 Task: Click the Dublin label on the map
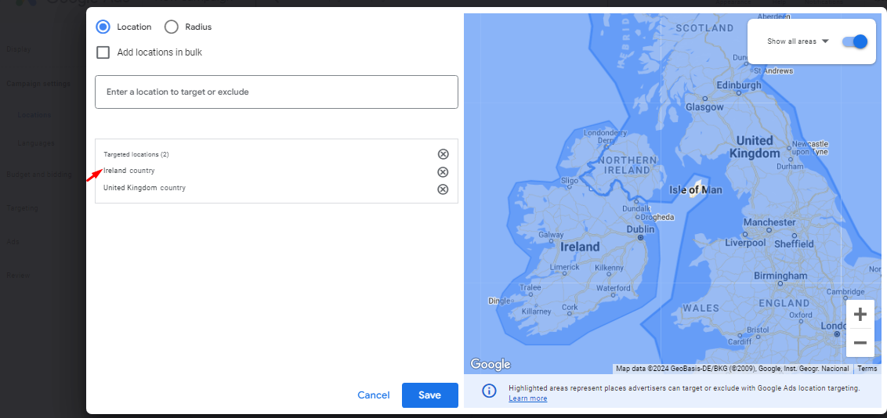coord(640,230)
